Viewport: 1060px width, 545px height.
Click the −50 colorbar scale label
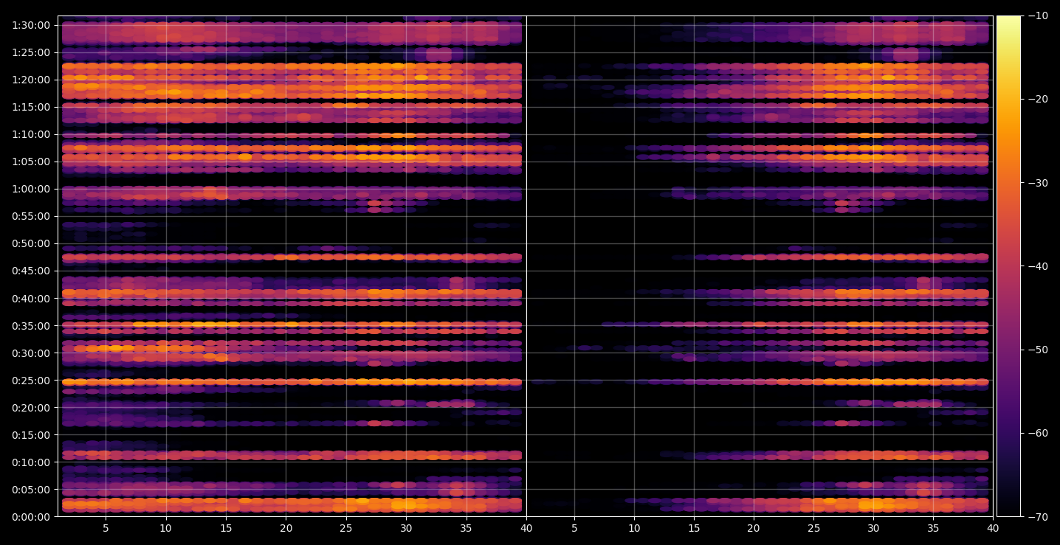click(1038, 350)
